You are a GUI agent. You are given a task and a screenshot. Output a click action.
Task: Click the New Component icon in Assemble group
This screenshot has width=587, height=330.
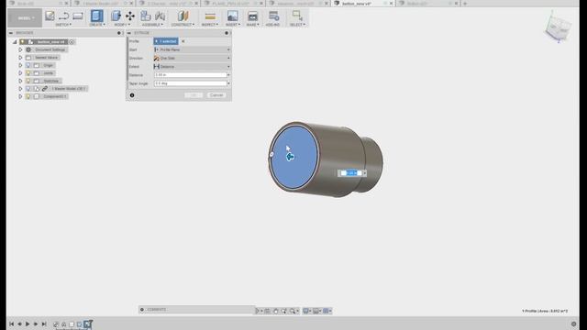(x=146, y=16)
